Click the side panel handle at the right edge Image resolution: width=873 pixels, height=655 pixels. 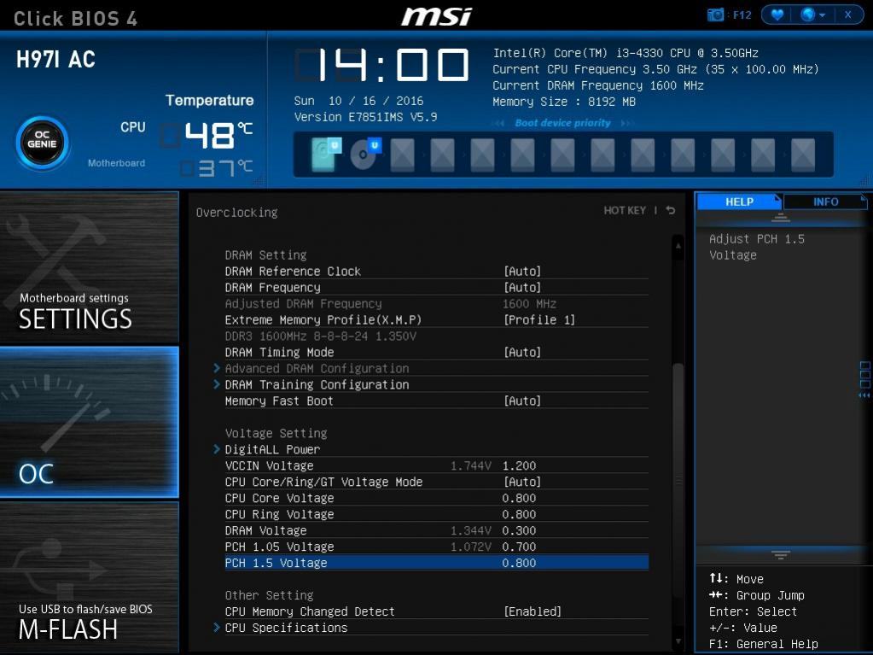pos(864,380)
